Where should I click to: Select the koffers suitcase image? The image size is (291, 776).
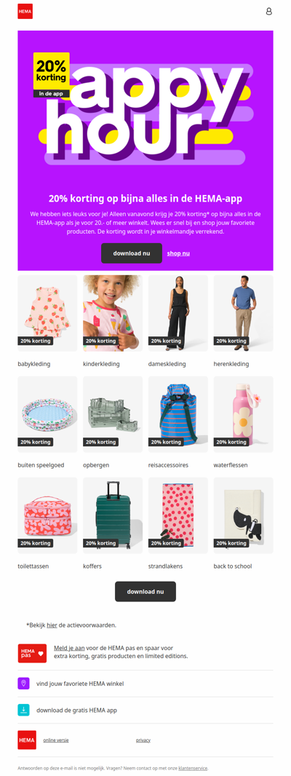pos(113,515)
